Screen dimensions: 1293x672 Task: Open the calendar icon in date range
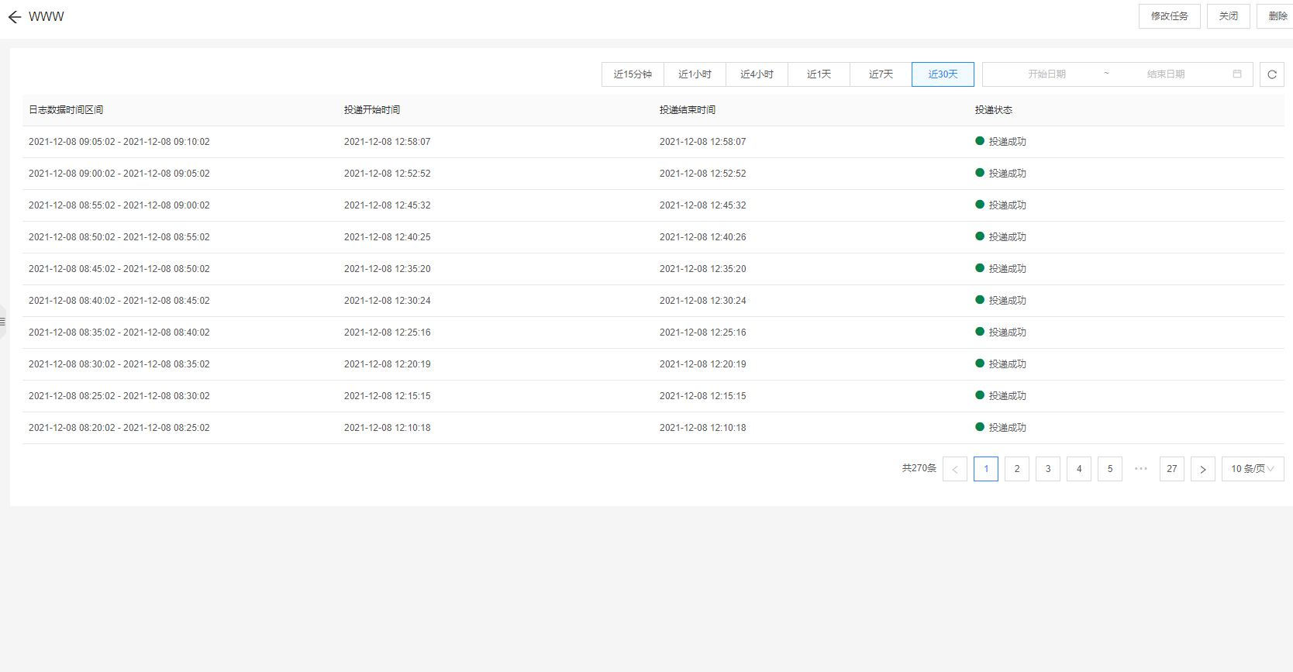1237,74
